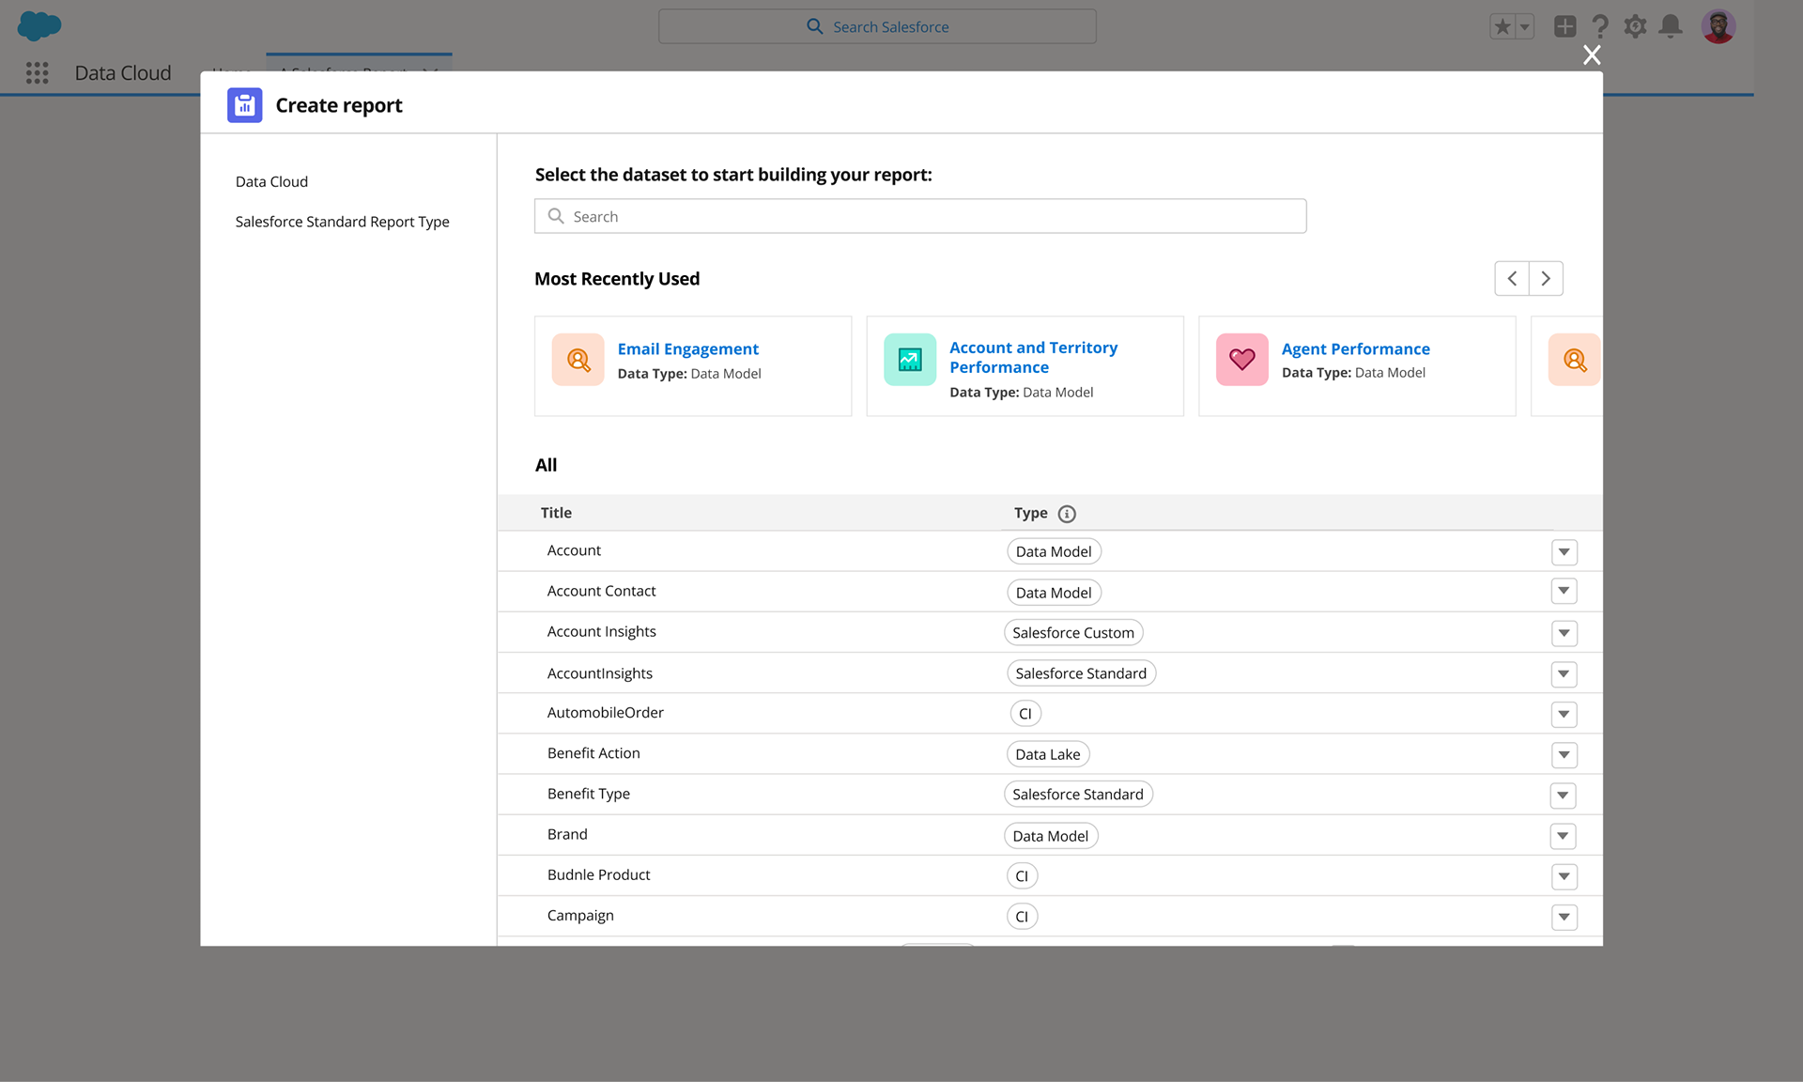The height and width of the screenshot is (1082, 1803).
Task: Expand the Account Contact row dropdown
Action: (1564, 591)
